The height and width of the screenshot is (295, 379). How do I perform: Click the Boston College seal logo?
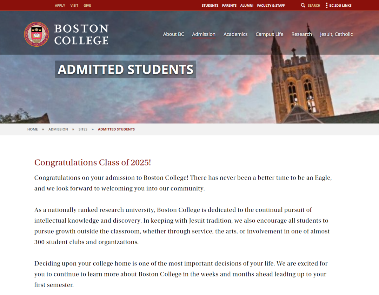click(x=36, y=34)
